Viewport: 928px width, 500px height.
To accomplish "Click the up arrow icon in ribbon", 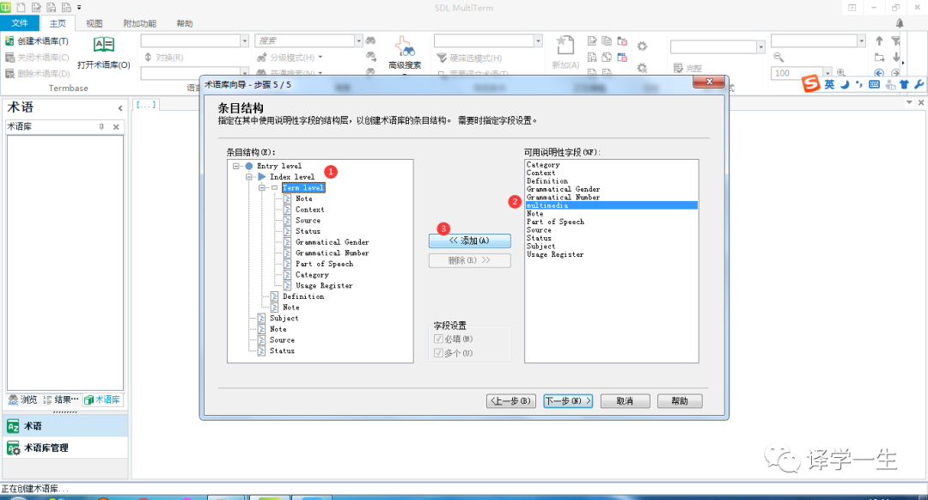I will [879, 41].
